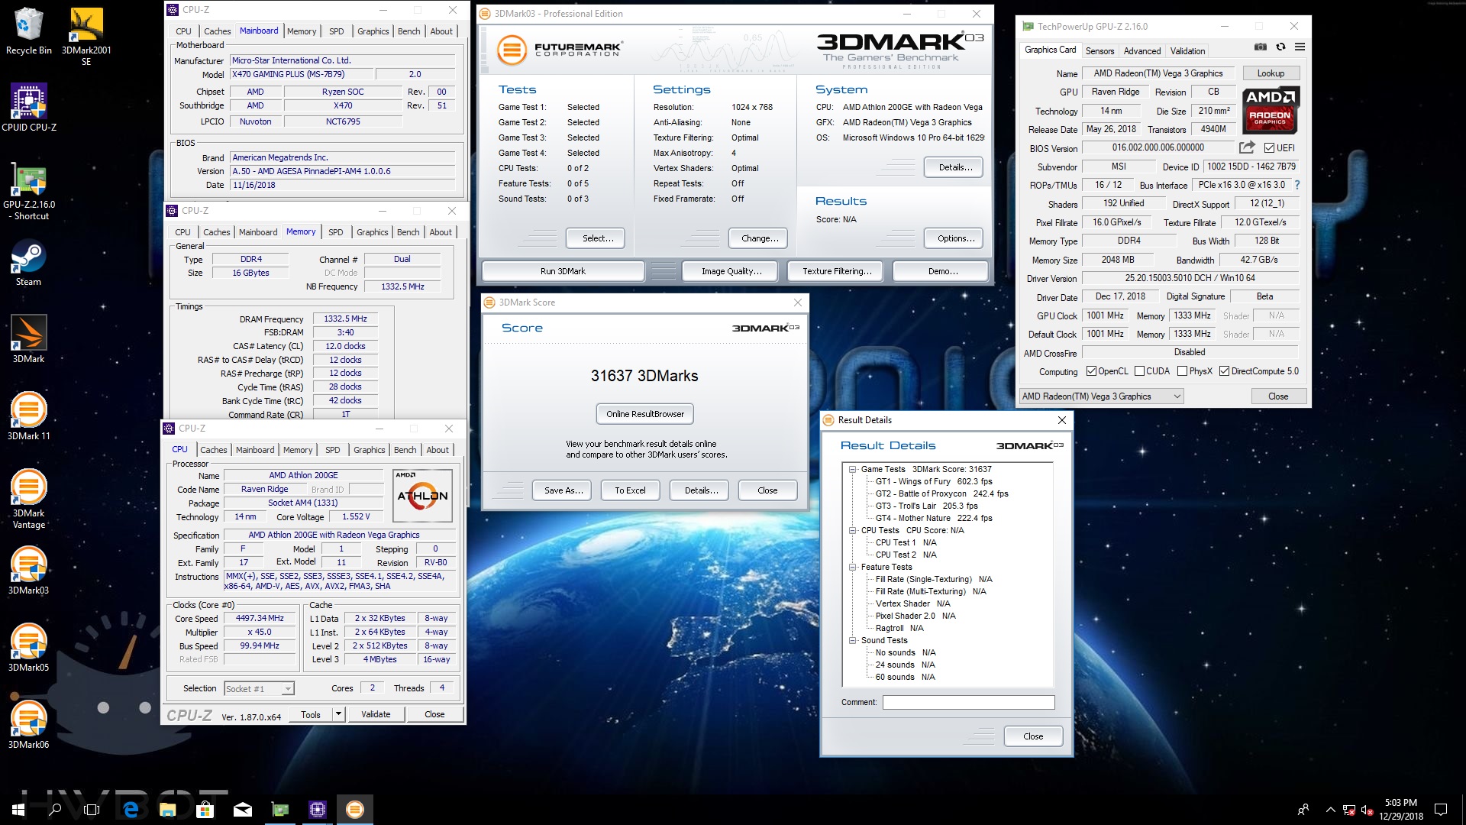
Task: Open Mail app from taskbar
Action: tap(242, 809)
